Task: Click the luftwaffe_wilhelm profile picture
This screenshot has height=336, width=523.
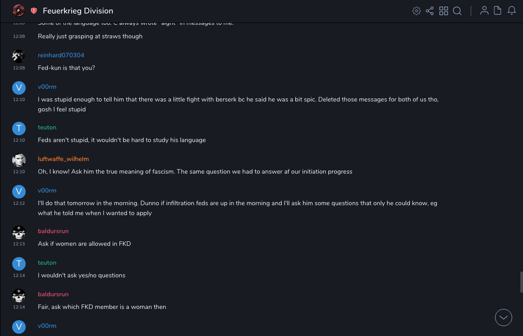Action: pyautogui.click(x=18, y=160)
